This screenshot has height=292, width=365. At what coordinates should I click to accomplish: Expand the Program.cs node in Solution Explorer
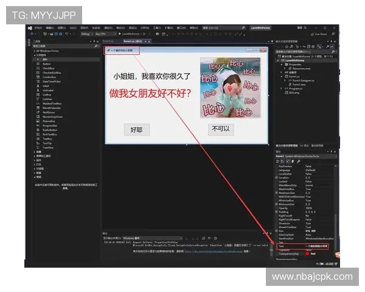281,88
